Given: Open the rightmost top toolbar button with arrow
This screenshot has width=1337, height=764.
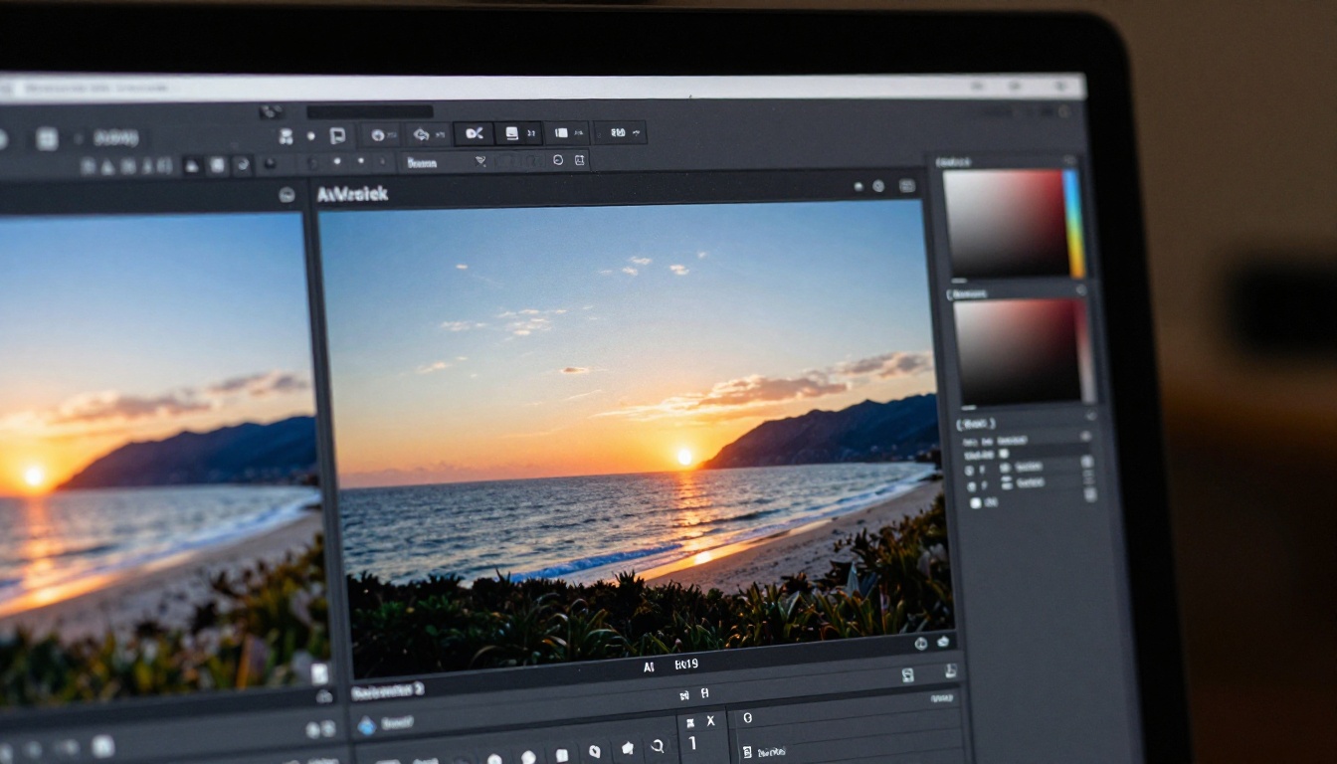Looking at the screenshot, I should [621, 132].
